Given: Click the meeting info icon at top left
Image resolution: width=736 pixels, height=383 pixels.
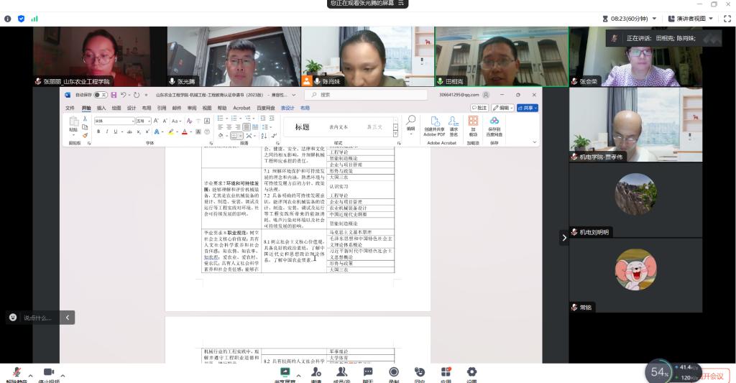Looking at the screenshot, I should click(8, 19).
